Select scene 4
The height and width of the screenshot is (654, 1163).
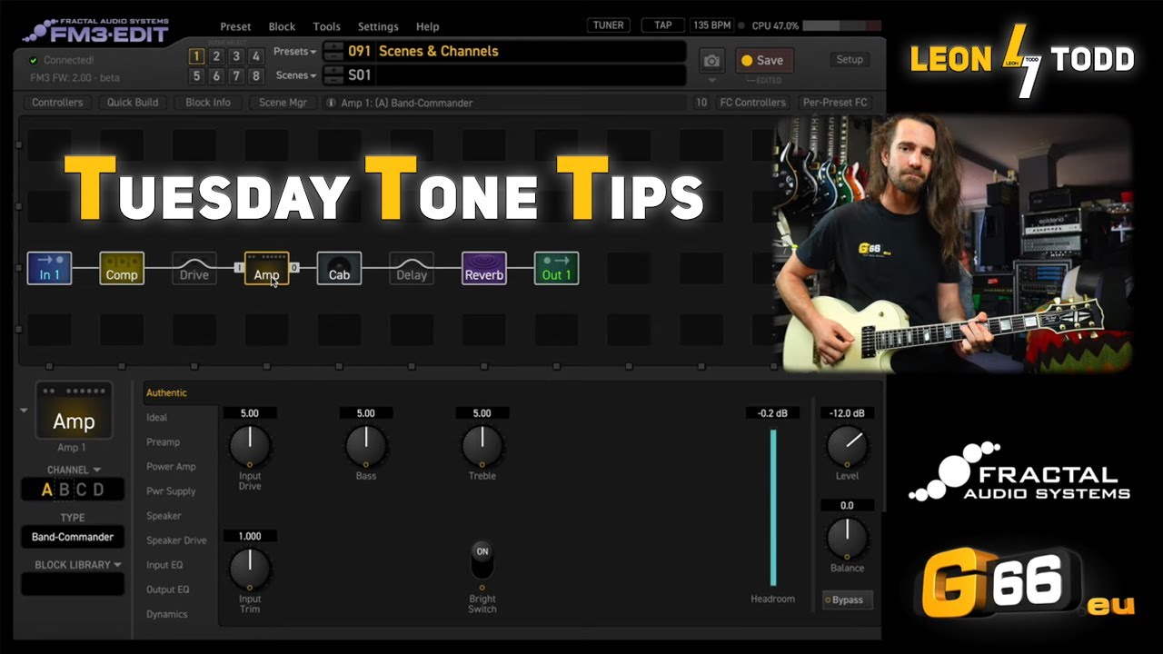coord(256,56)
